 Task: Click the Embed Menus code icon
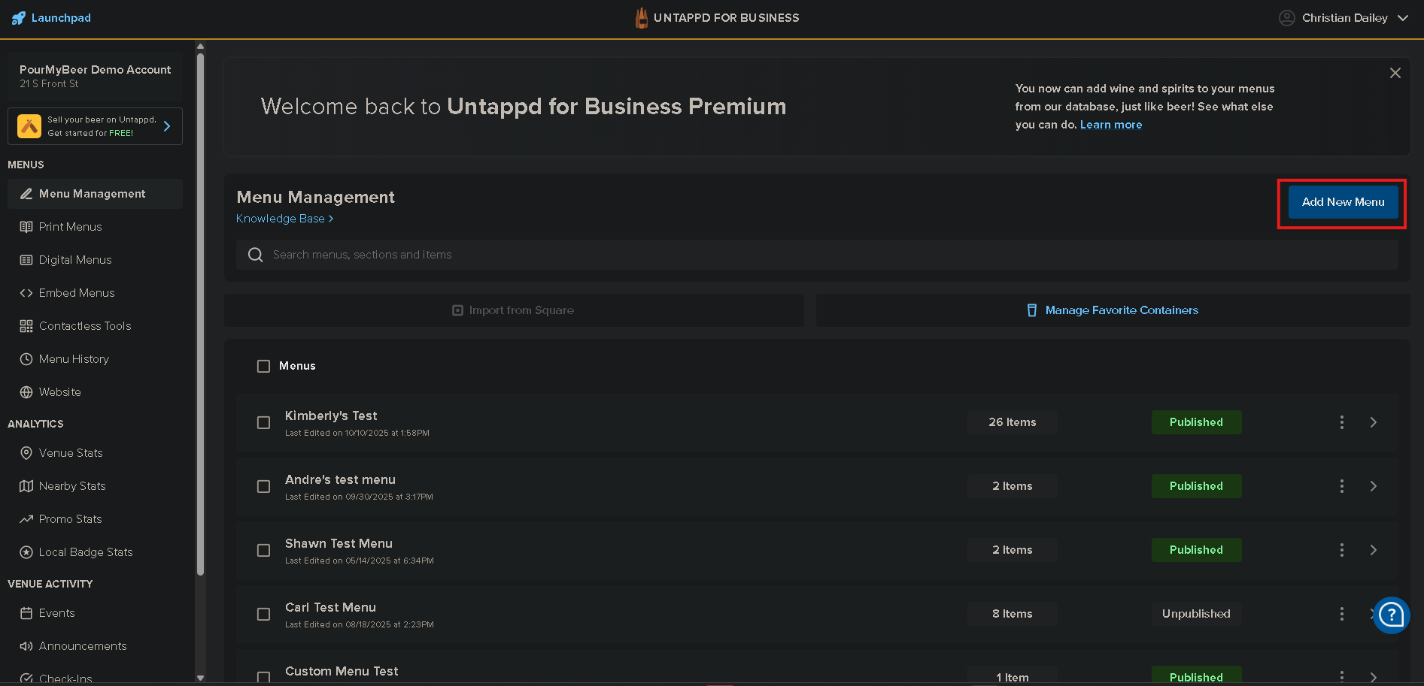26,293
